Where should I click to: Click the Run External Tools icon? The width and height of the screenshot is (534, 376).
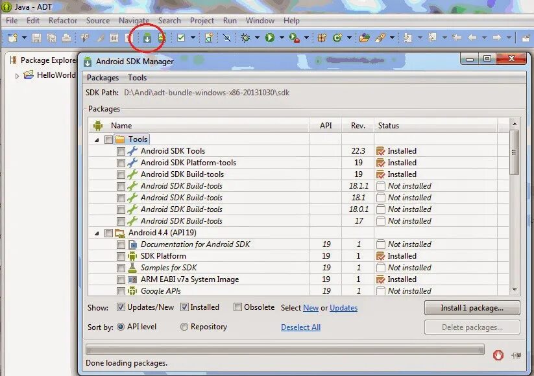pos(294,38)
